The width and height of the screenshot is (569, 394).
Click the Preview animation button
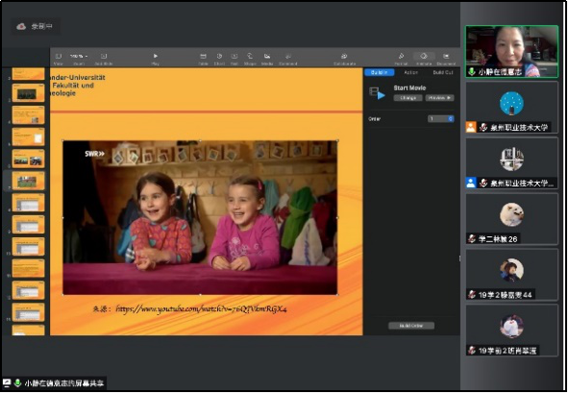coord(439,98)
